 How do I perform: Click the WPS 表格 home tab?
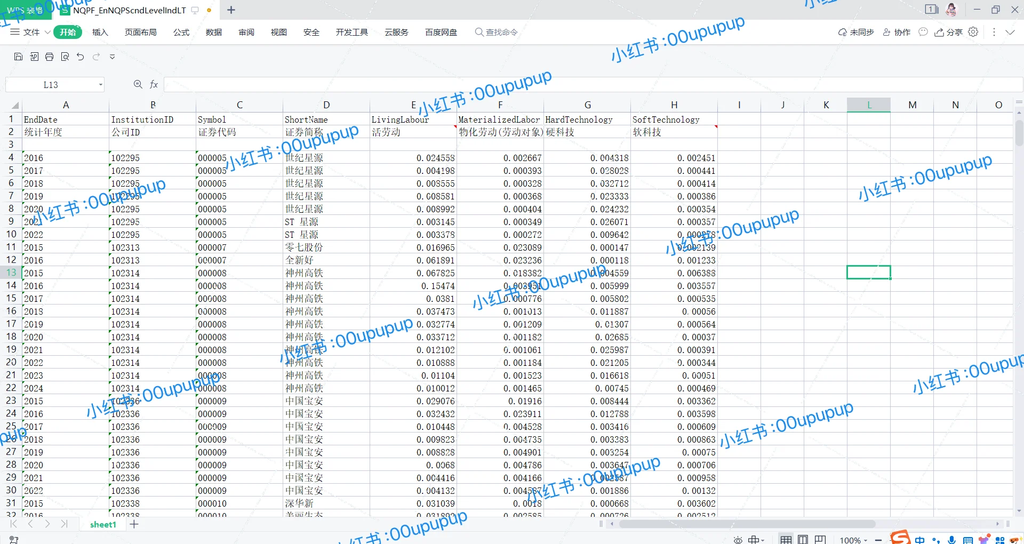click(x=25, y=10)
